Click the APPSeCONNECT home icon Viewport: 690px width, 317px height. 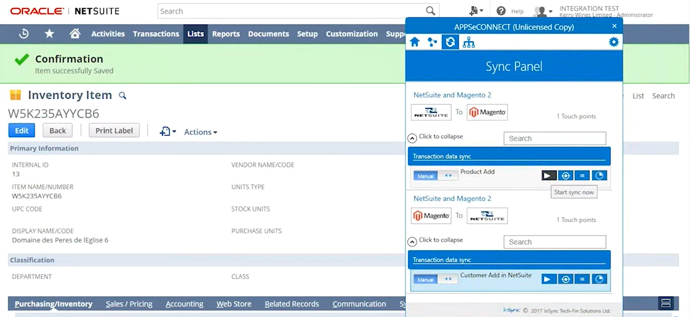coord(415,42)
